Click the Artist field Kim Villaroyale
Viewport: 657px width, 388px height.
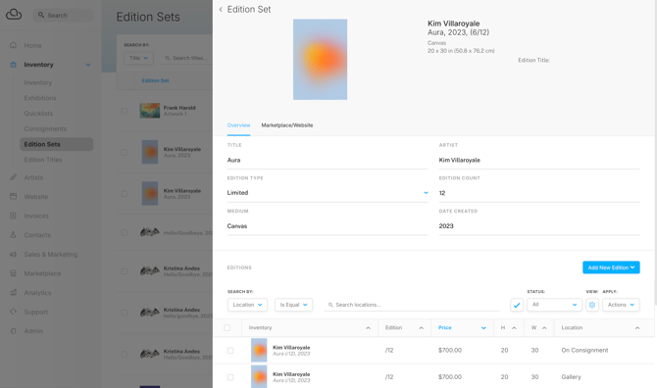(539, 161)
